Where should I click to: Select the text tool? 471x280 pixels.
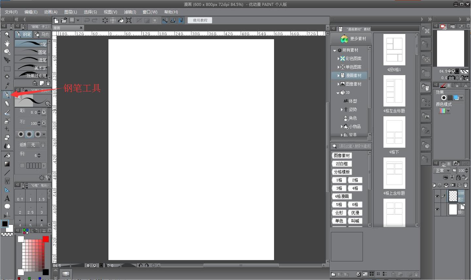(x=7, y=198)
